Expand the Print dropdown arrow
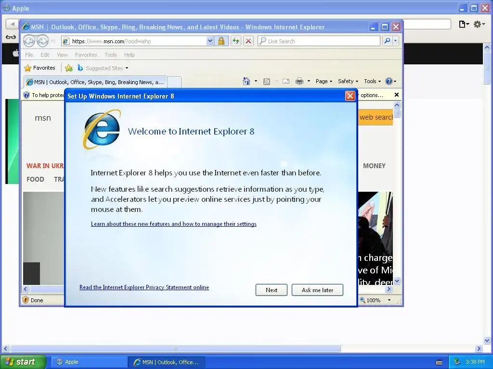493x369 pixels. point(309,81)
